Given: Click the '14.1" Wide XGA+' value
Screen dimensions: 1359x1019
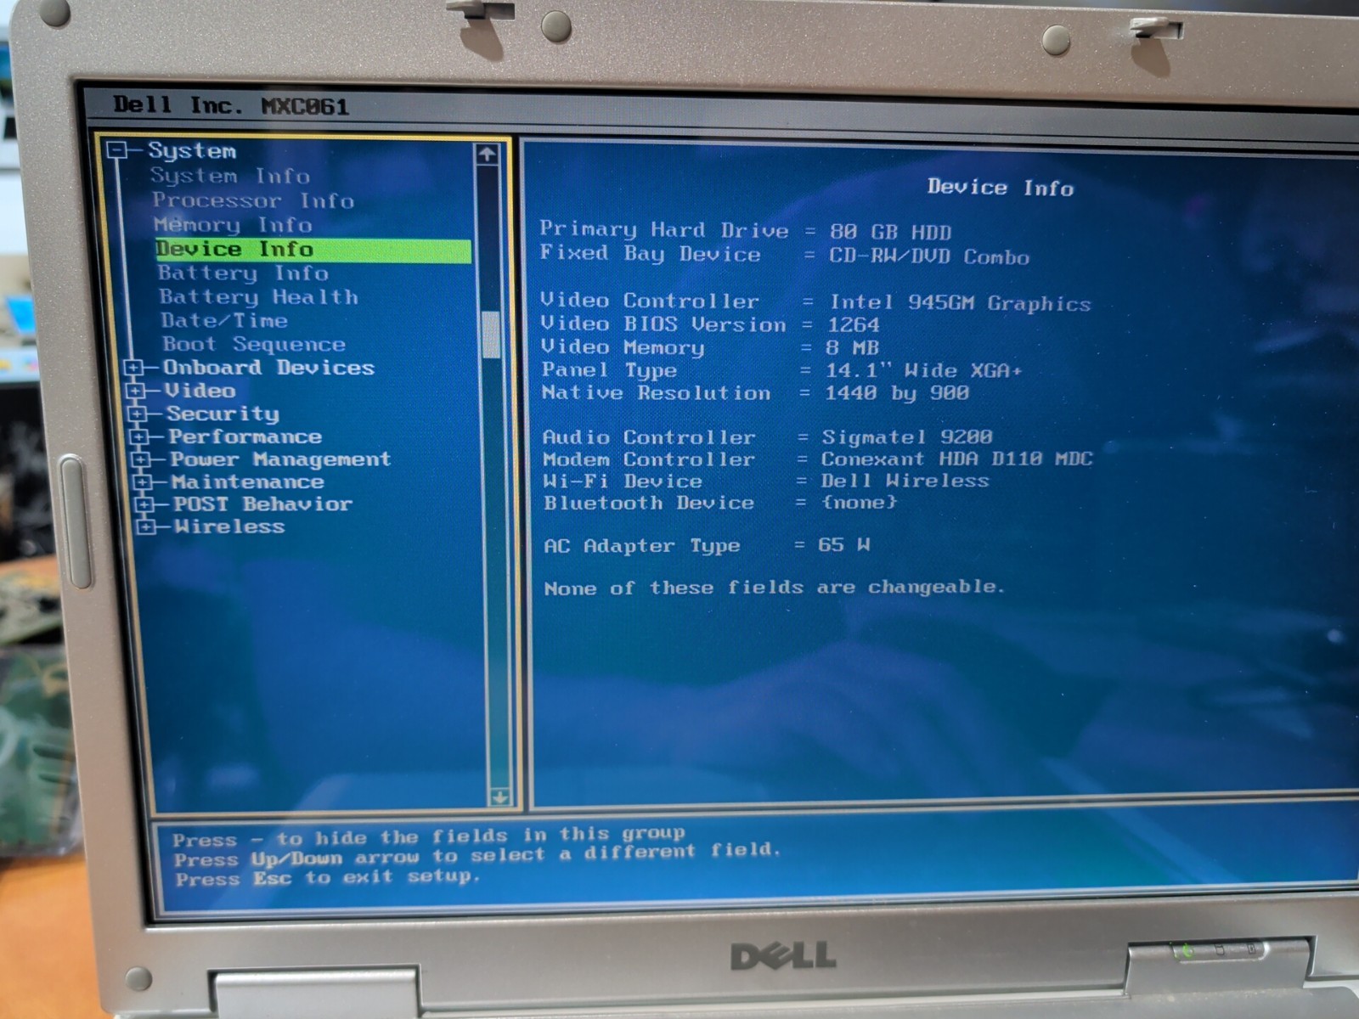Looking at the screenshot, I should [x=924, y=370].
